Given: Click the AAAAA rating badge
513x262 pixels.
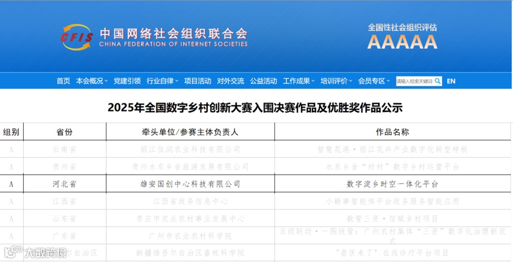Looking at the screenshot, I should coord(402,42).
